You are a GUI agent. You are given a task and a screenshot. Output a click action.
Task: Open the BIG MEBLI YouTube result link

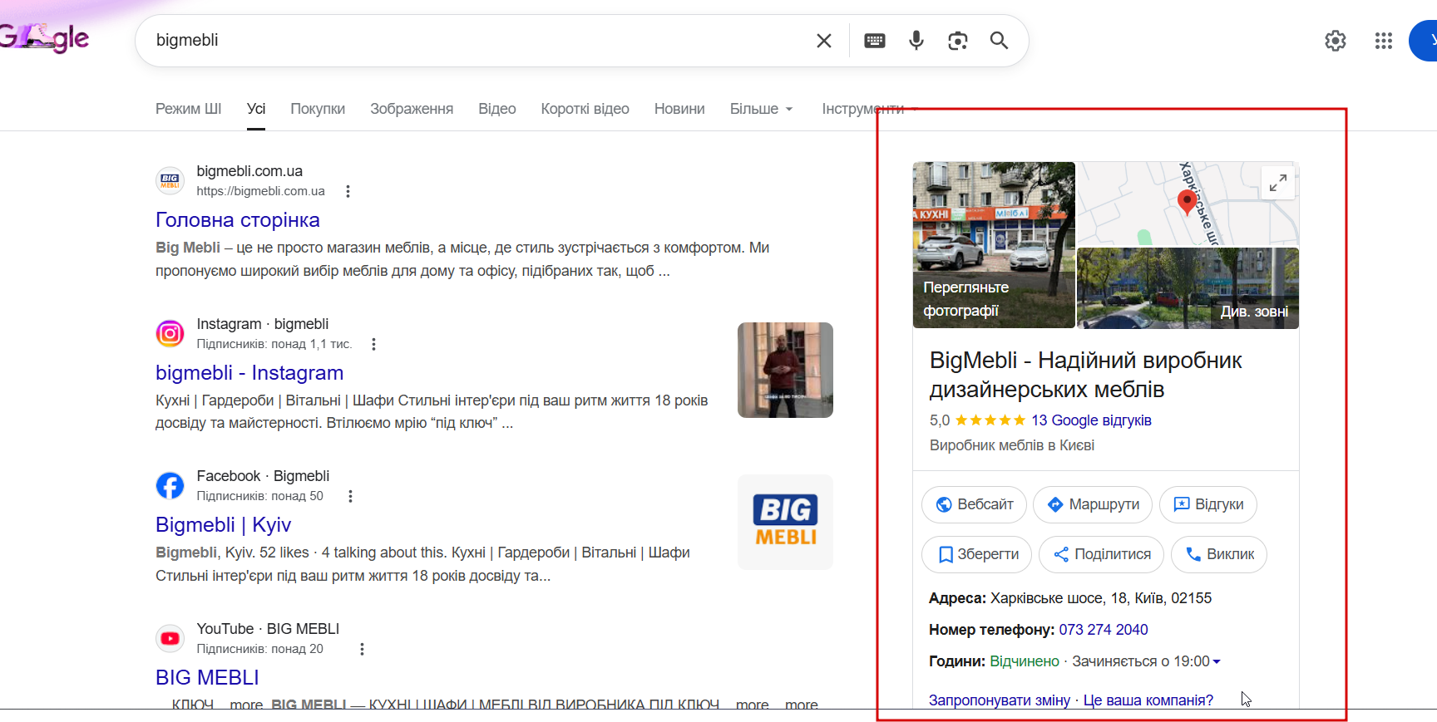pyautogui.click(x=208, y=678)
